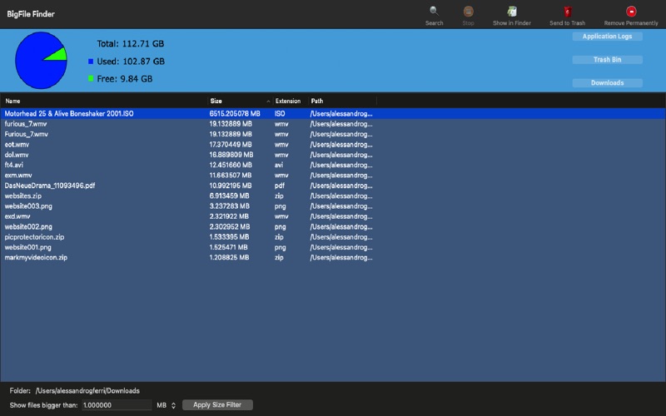Click the 6515.205078 MB size cell
Screen dimensions: 666x416
(x=235, y=114)
